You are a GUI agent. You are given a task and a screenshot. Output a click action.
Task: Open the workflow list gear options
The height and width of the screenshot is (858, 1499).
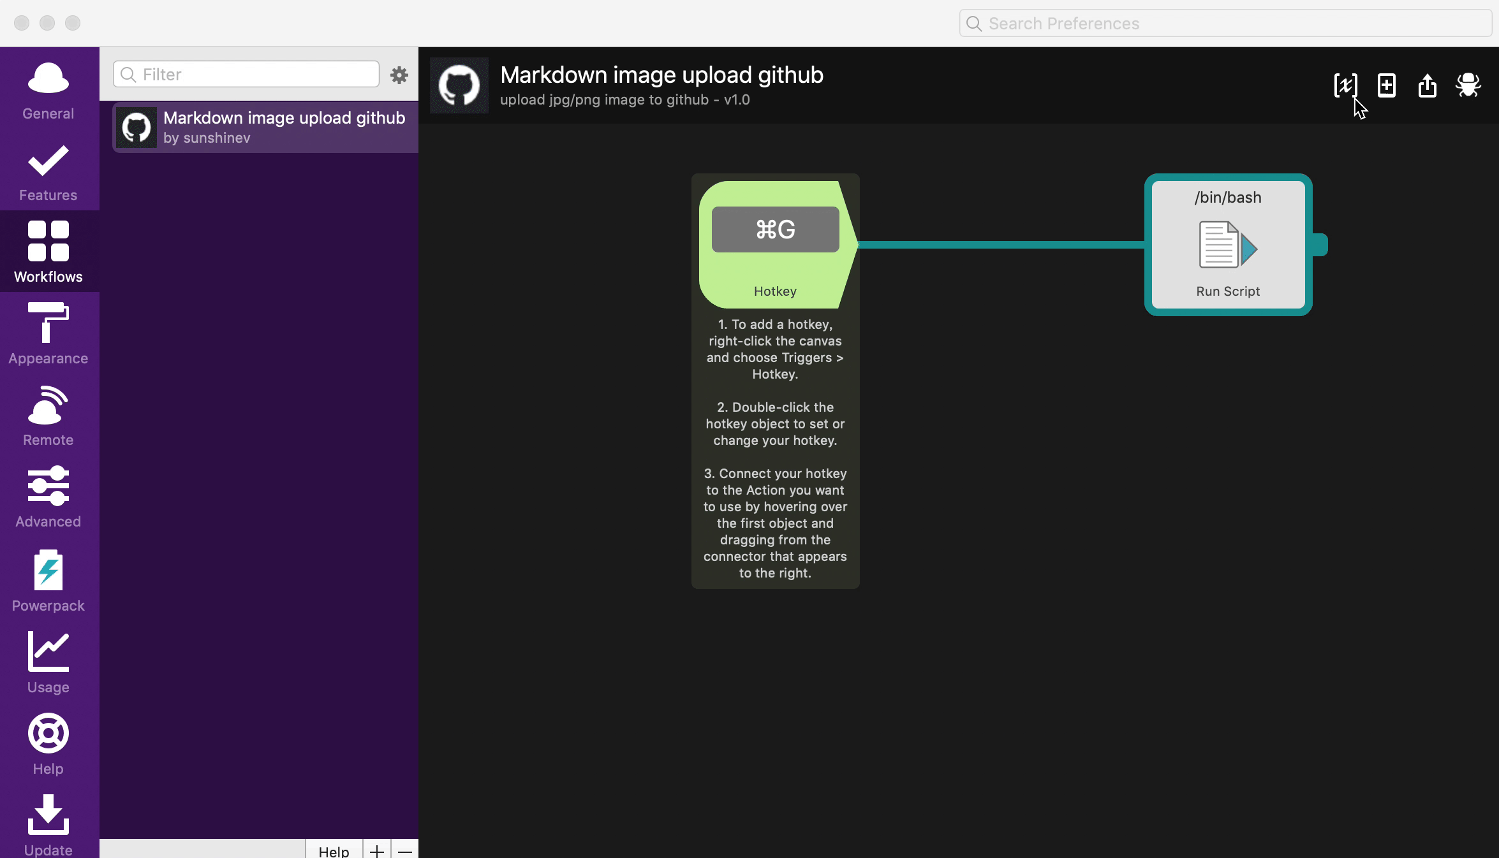(399, 75)
